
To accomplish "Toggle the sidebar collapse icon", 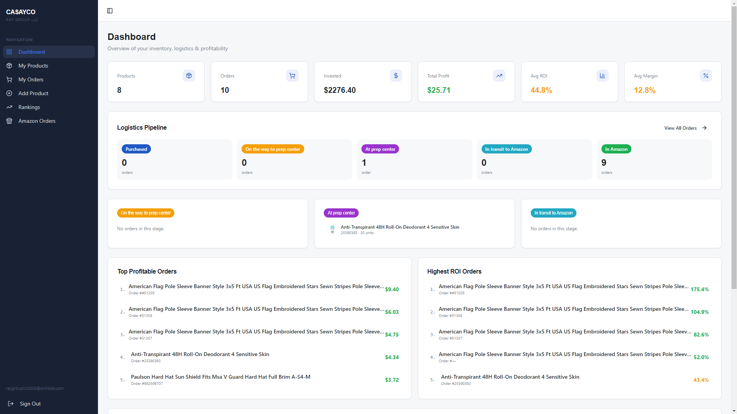I will point(110,11).
